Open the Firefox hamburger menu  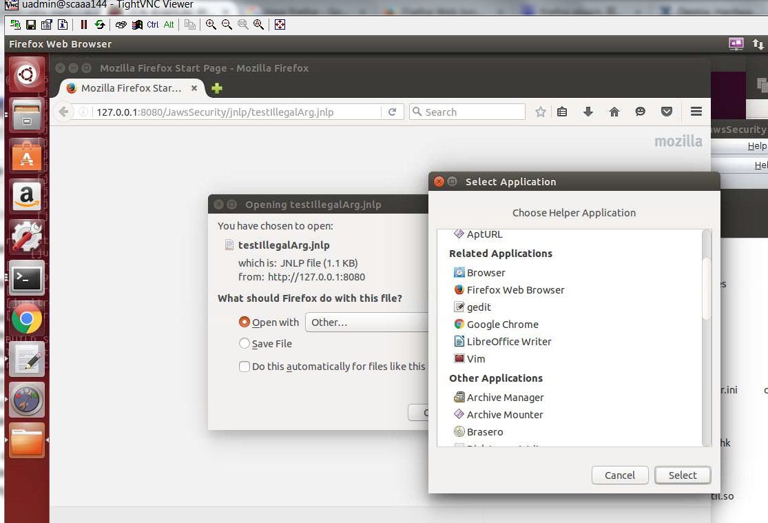(696, 112)
